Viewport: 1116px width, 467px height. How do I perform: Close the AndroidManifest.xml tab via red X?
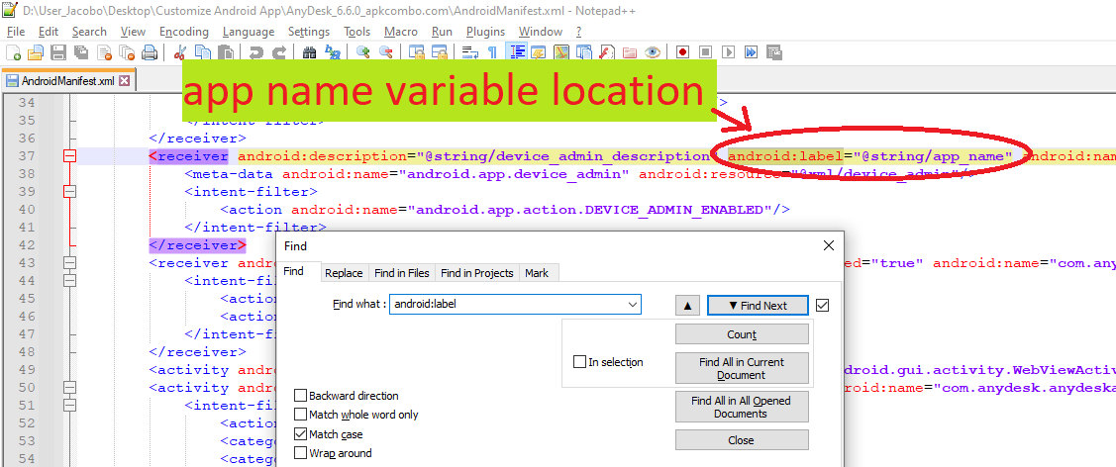125,80
